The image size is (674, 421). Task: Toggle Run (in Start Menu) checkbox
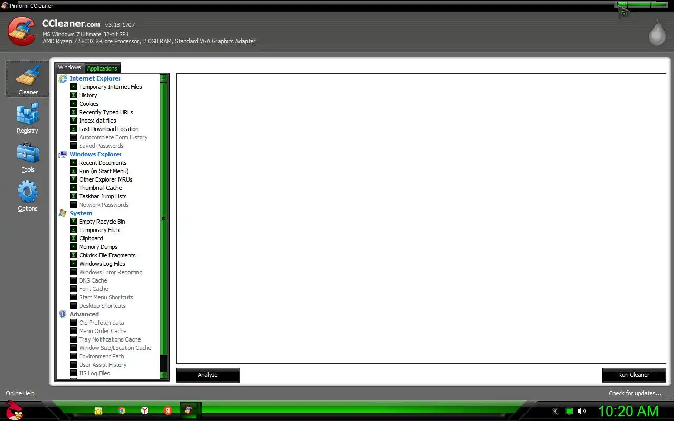(74, 171)
